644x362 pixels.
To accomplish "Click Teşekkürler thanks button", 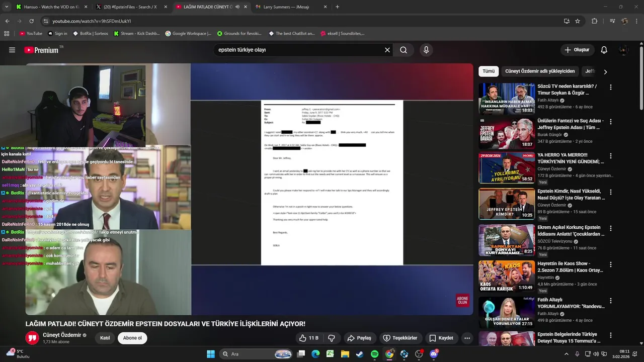I will [x=400, y=338].
